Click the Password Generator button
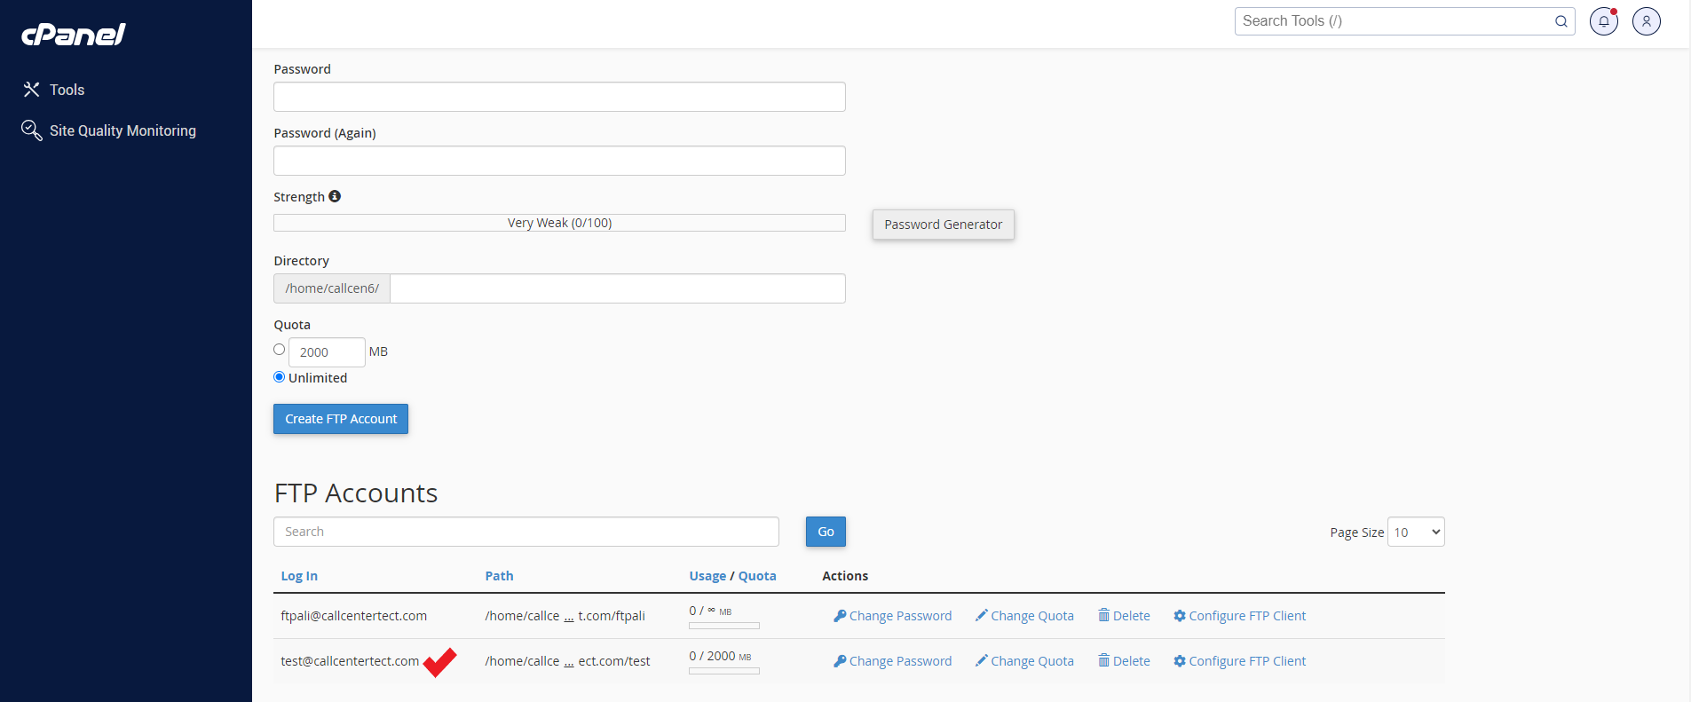 click(x=943, y=225)
